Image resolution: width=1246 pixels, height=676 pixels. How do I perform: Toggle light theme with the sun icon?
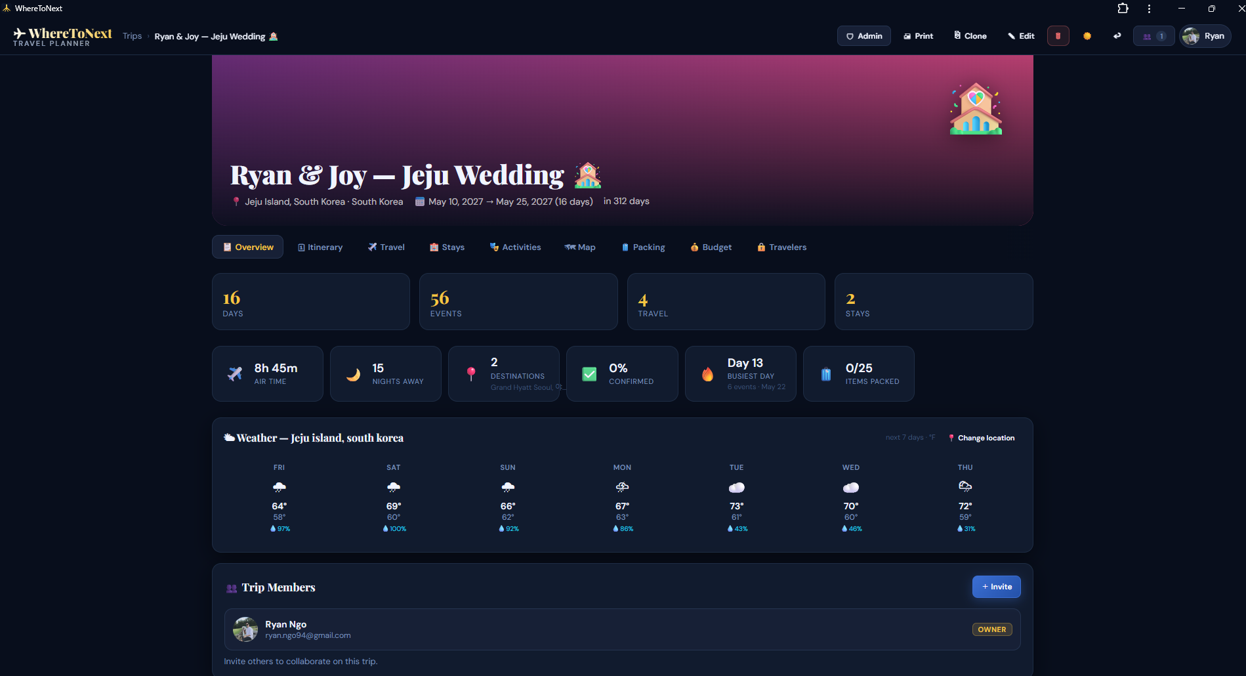click(1087, 36)
